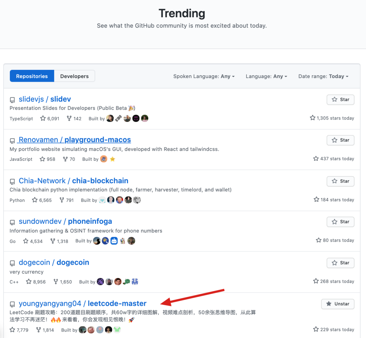The image size is (366, 338).
Task: Go to dogecoin / dogecoin repository
Action: [54, 262]
